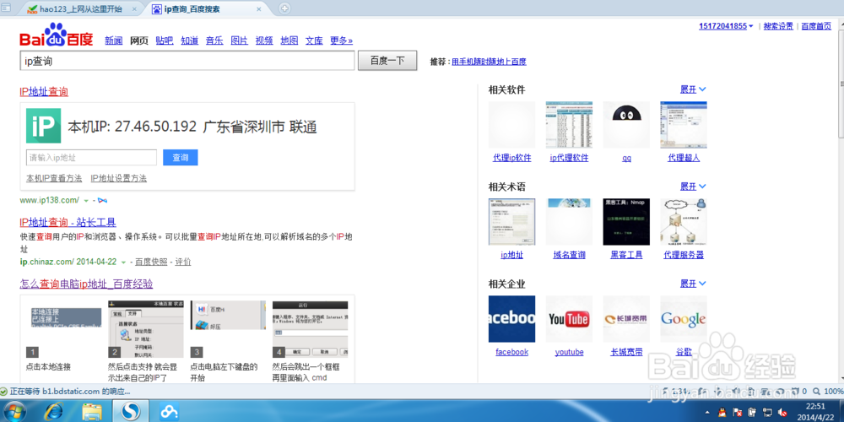Open the step 1 thumbnail 点击本地连接
Screen dimensions: 844x422
63,329
